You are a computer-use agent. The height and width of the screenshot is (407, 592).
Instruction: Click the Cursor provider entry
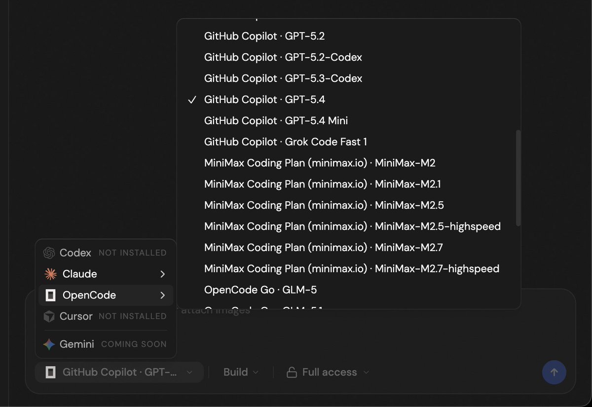pyautogui.click(x=106, y=316)
